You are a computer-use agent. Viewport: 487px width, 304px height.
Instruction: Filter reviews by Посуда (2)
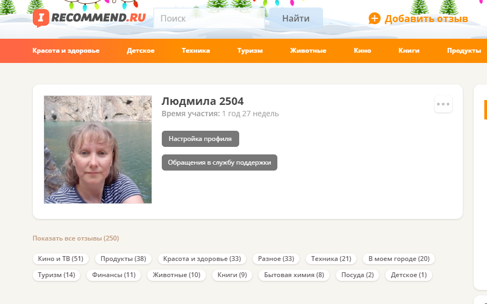(x=357, y=275)
